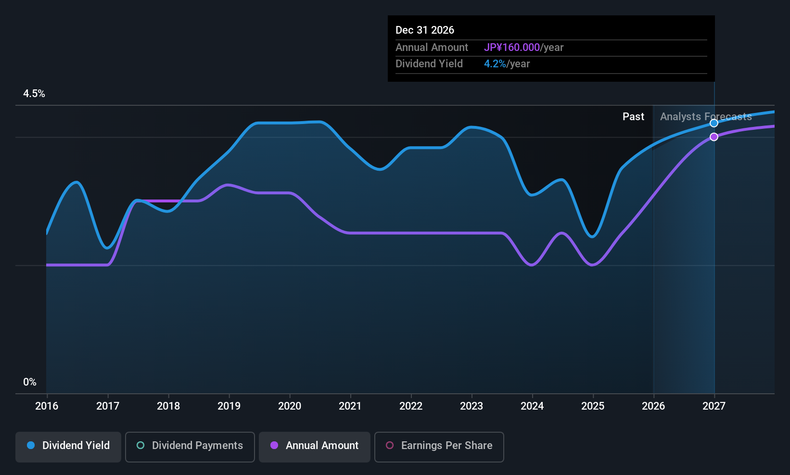Click the purple Annual Amount data point marker

click(714, 137)
